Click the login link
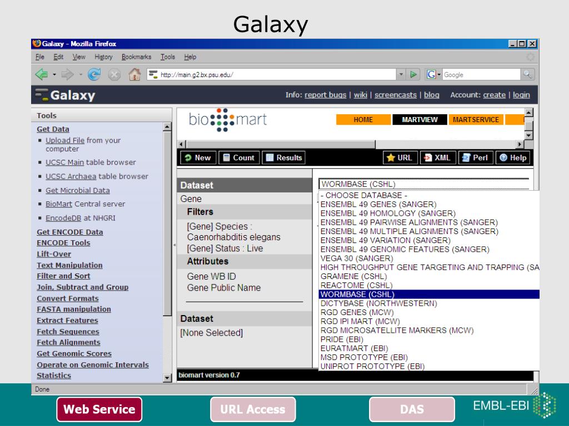Viewport: 569px width, 426px height. (x=521, y=95)
